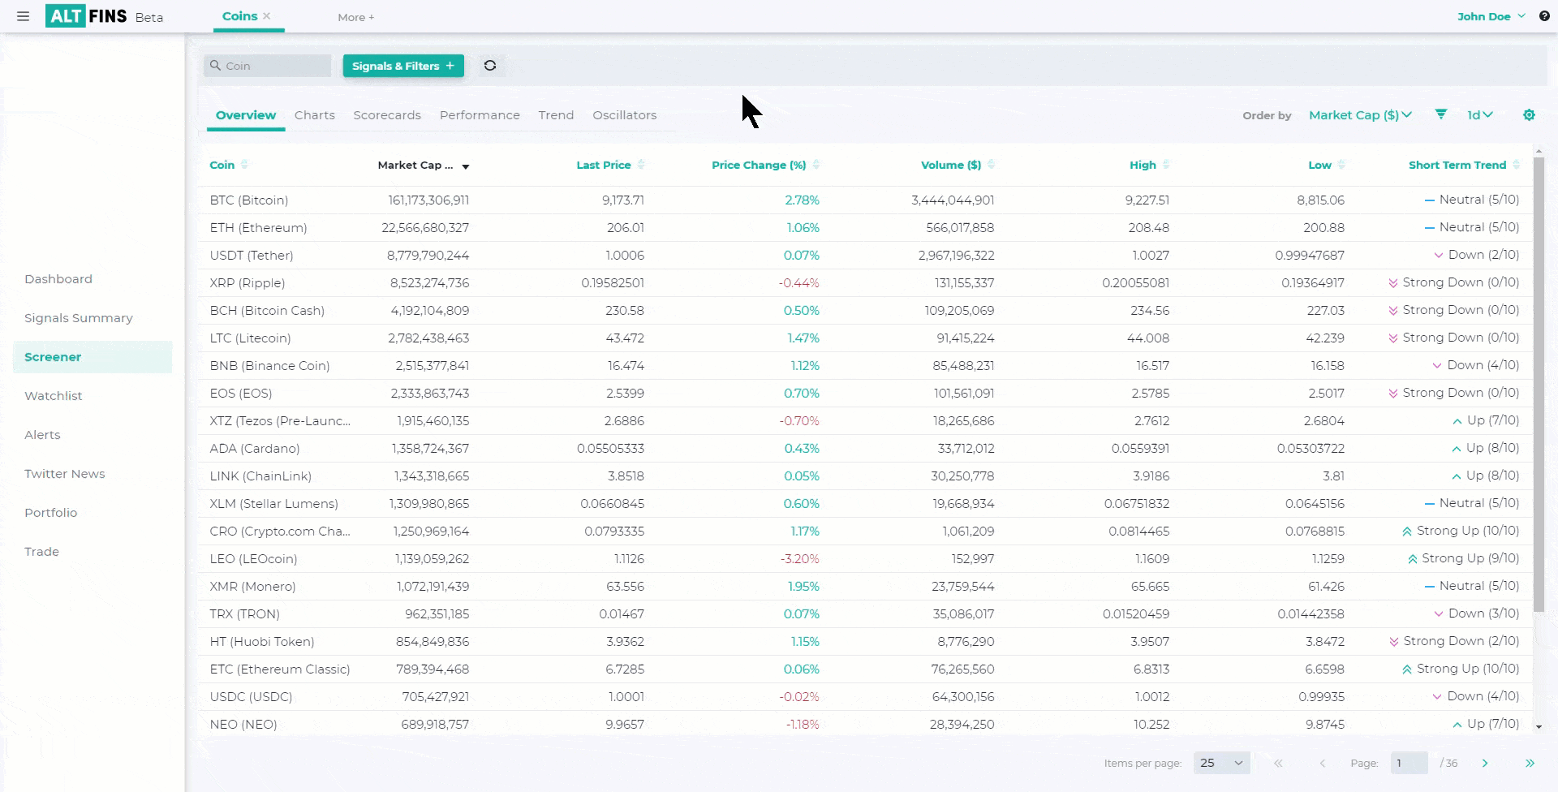Click the Page number input field
1558x792 pixels.
(x=1409, y=763)
